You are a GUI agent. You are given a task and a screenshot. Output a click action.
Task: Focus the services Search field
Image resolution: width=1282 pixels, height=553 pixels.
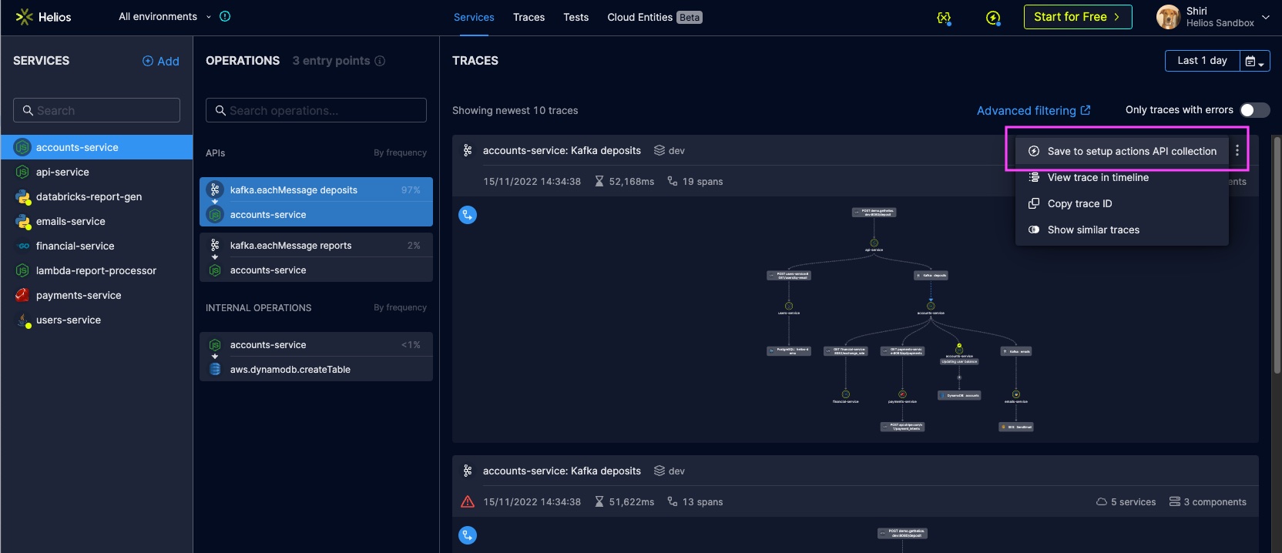[x=96, y=110]
